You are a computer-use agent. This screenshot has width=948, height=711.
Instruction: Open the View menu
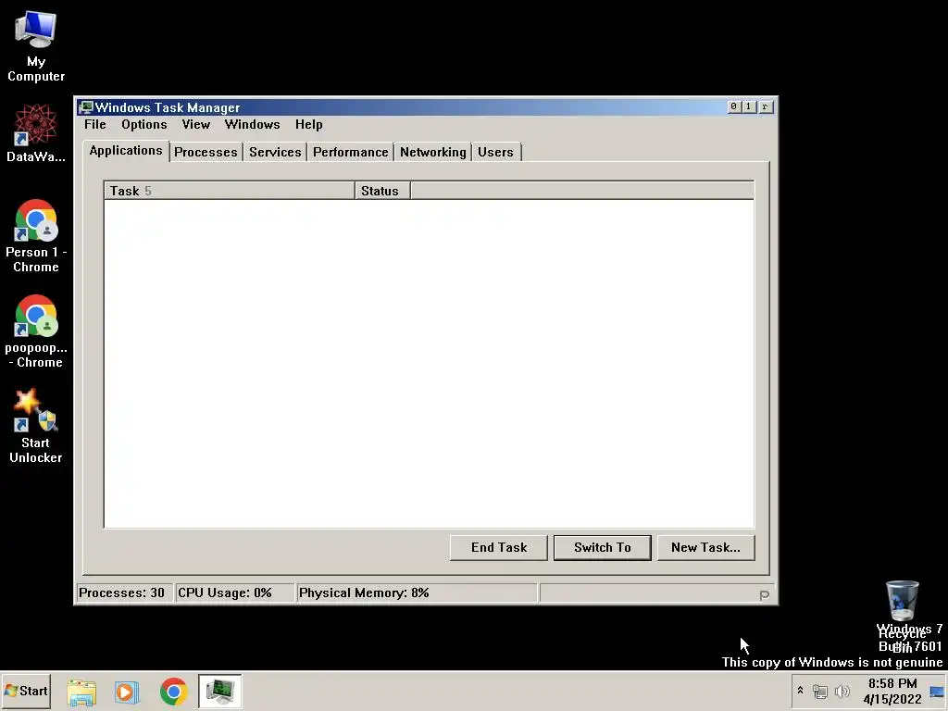(x=196, y=125)
